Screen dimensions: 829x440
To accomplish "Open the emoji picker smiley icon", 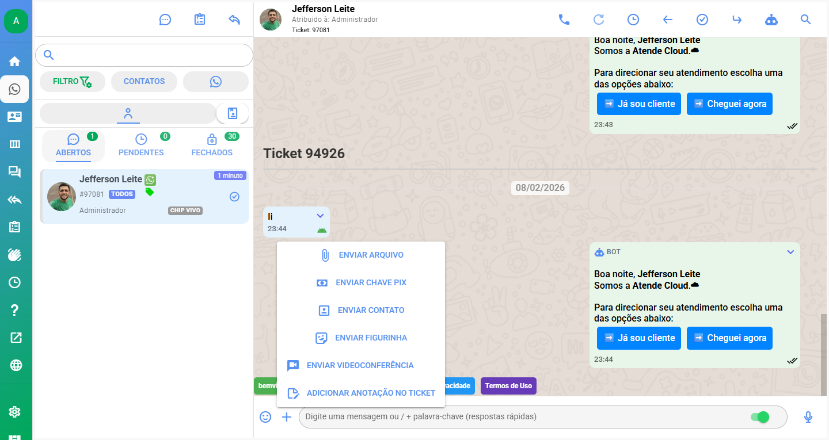I will [x=265, y=417].
